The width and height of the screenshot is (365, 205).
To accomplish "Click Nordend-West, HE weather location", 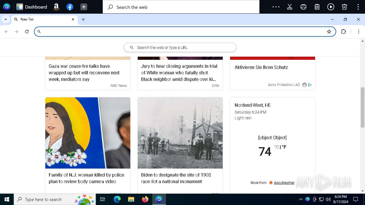I will (x=253, y=105).
